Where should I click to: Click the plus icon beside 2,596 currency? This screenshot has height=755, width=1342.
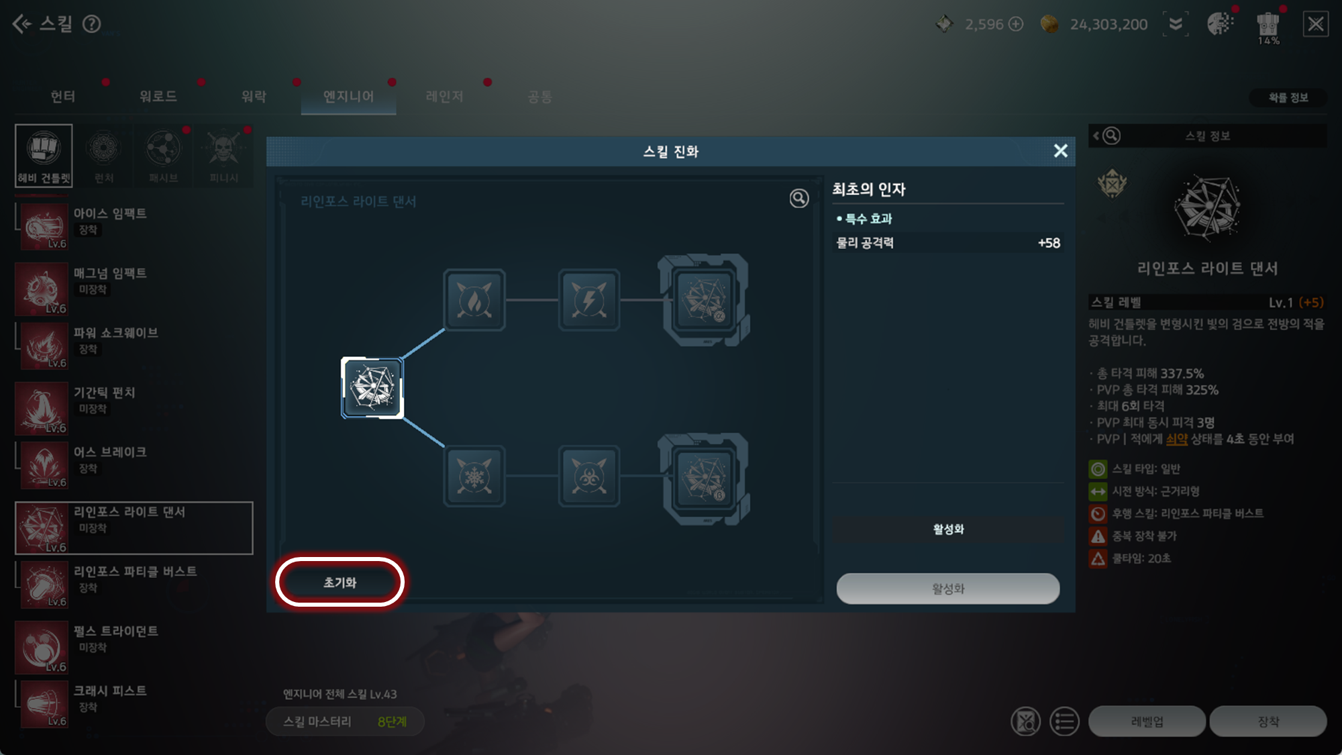pyautogui.click(x=1017, y=24)
